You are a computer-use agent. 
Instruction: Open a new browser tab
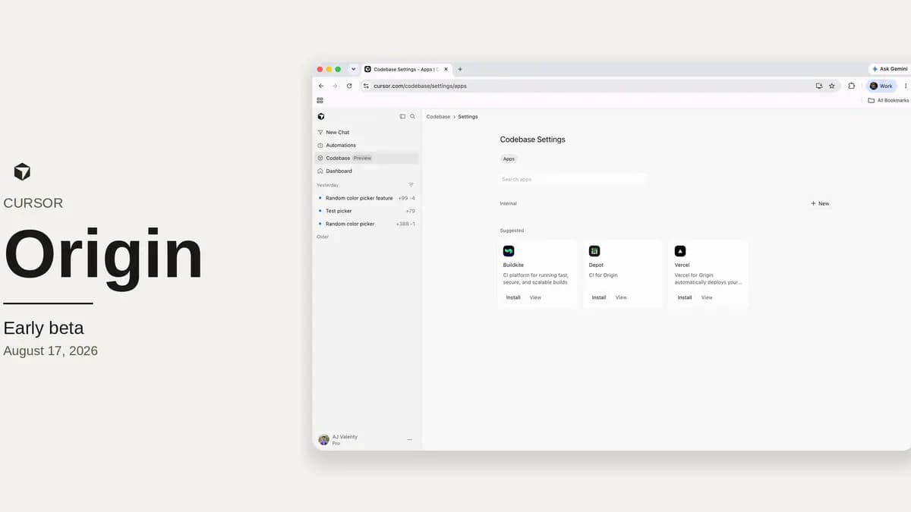[460, 69]
